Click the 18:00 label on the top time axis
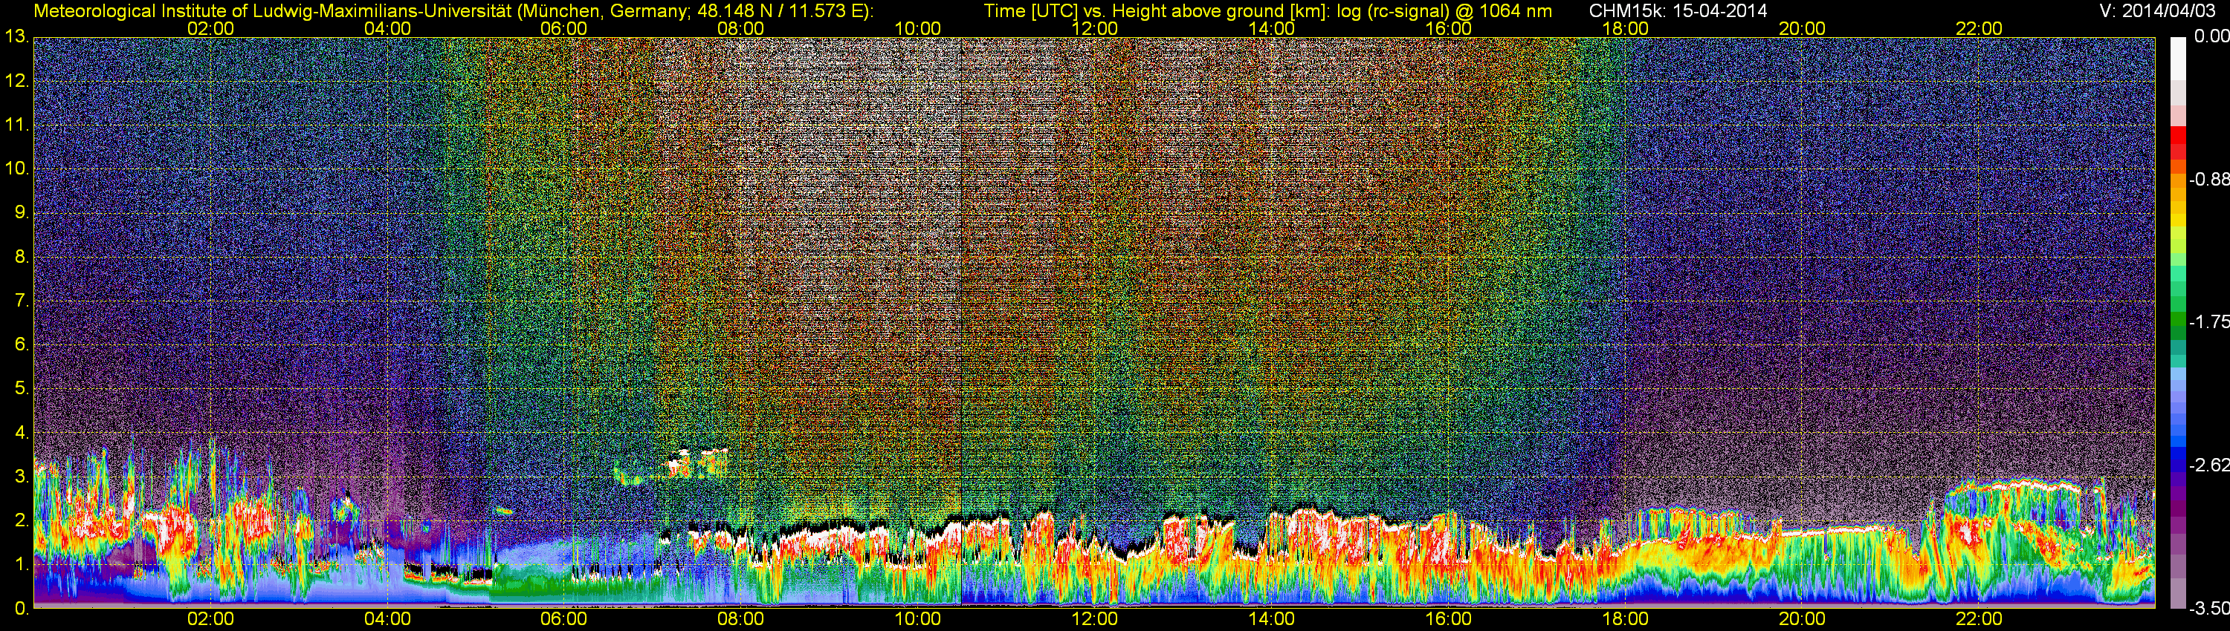Image resolution: width=2230 pixels, height=631 pixels. point(1625,28)
